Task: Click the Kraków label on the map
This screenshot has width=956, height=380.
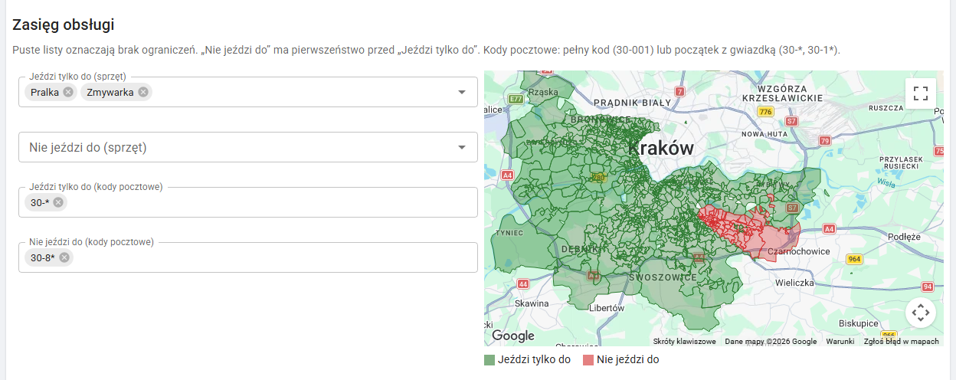Action: click(660, 148)
